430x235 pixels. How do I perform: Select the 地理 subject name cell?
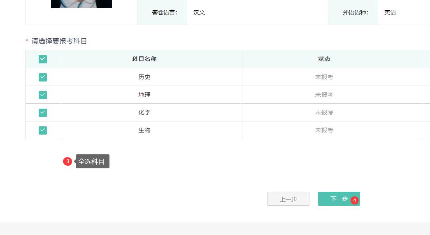[144, 95]
